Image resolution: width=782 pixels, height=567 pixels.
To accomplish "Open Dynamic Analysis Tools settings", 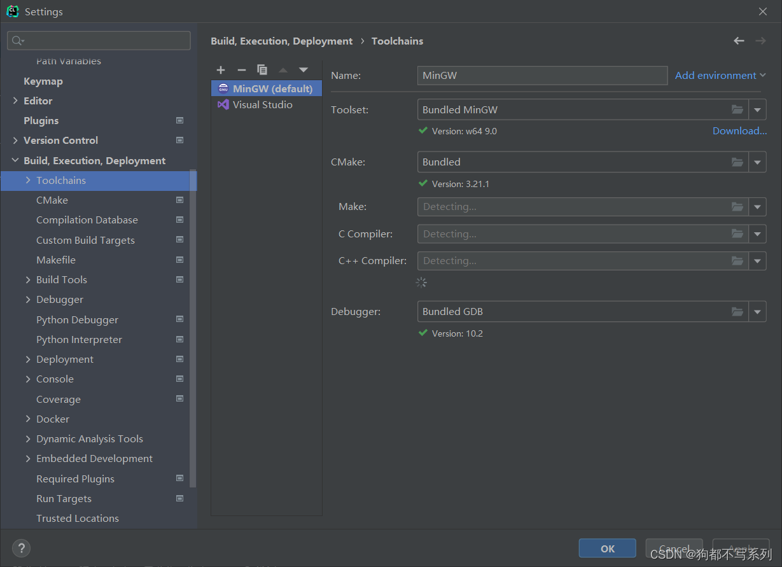I will click(x=90, y=438).
